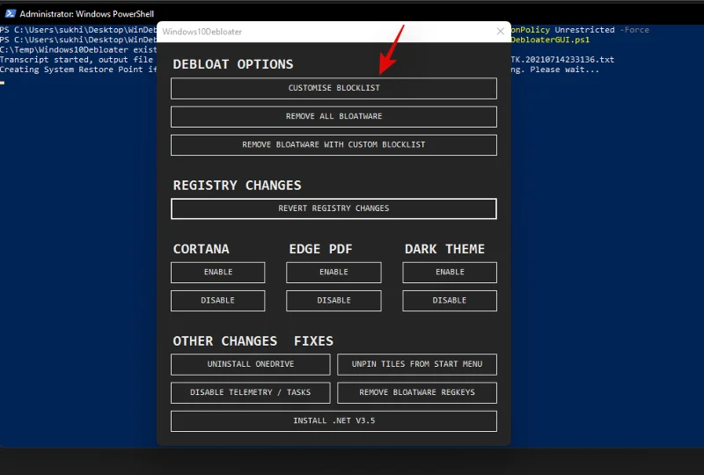Unpin tiles from Start Menu
This screenshot has width=704, height=475.
pos(417,364)
